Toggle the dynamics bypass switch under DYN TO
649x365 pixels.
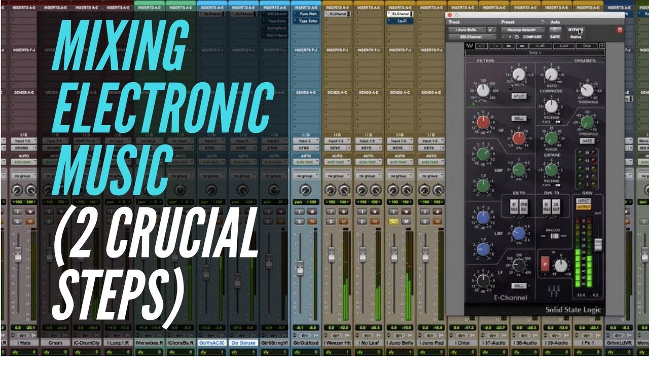click(x=547, y=206)
